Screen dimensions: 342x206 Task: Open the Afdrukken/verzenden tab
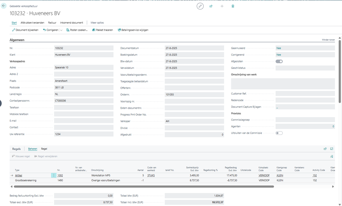click(32, 22)
